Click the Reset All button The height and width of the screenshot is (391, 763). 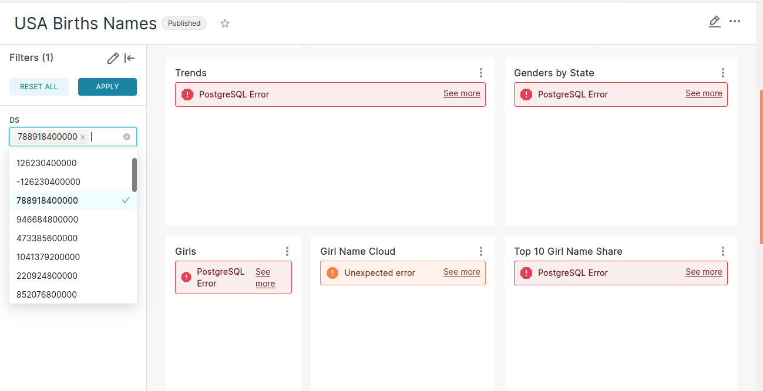pyautogui.click(x=39, y=87)
